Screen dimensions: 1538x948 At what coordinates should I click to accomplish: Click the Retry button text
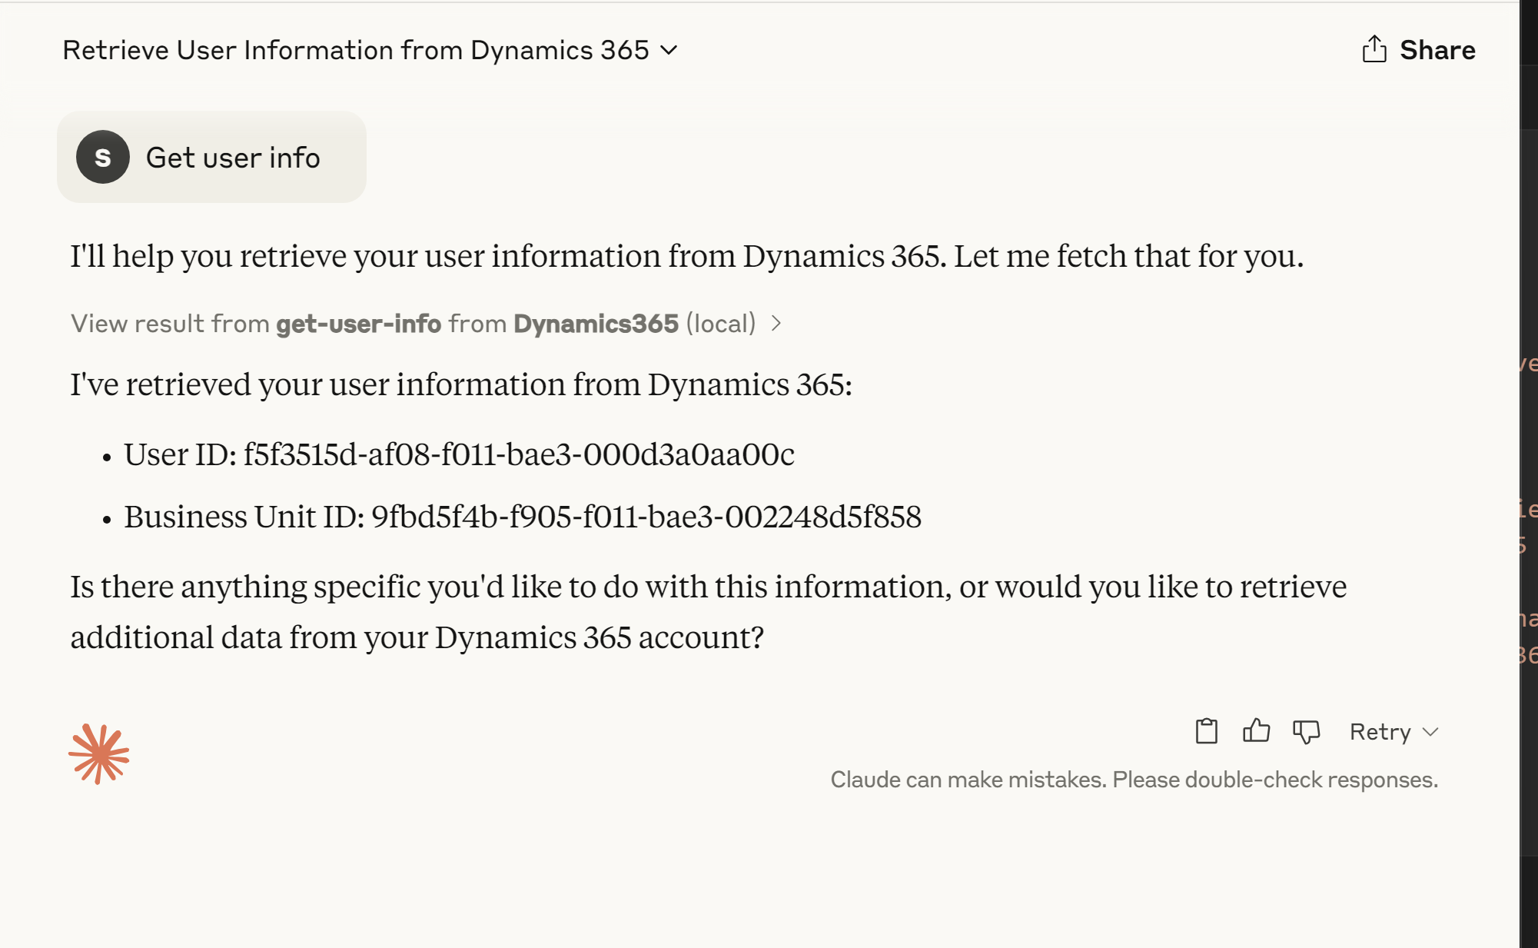pyautogui.click(x=1380, y=731)
